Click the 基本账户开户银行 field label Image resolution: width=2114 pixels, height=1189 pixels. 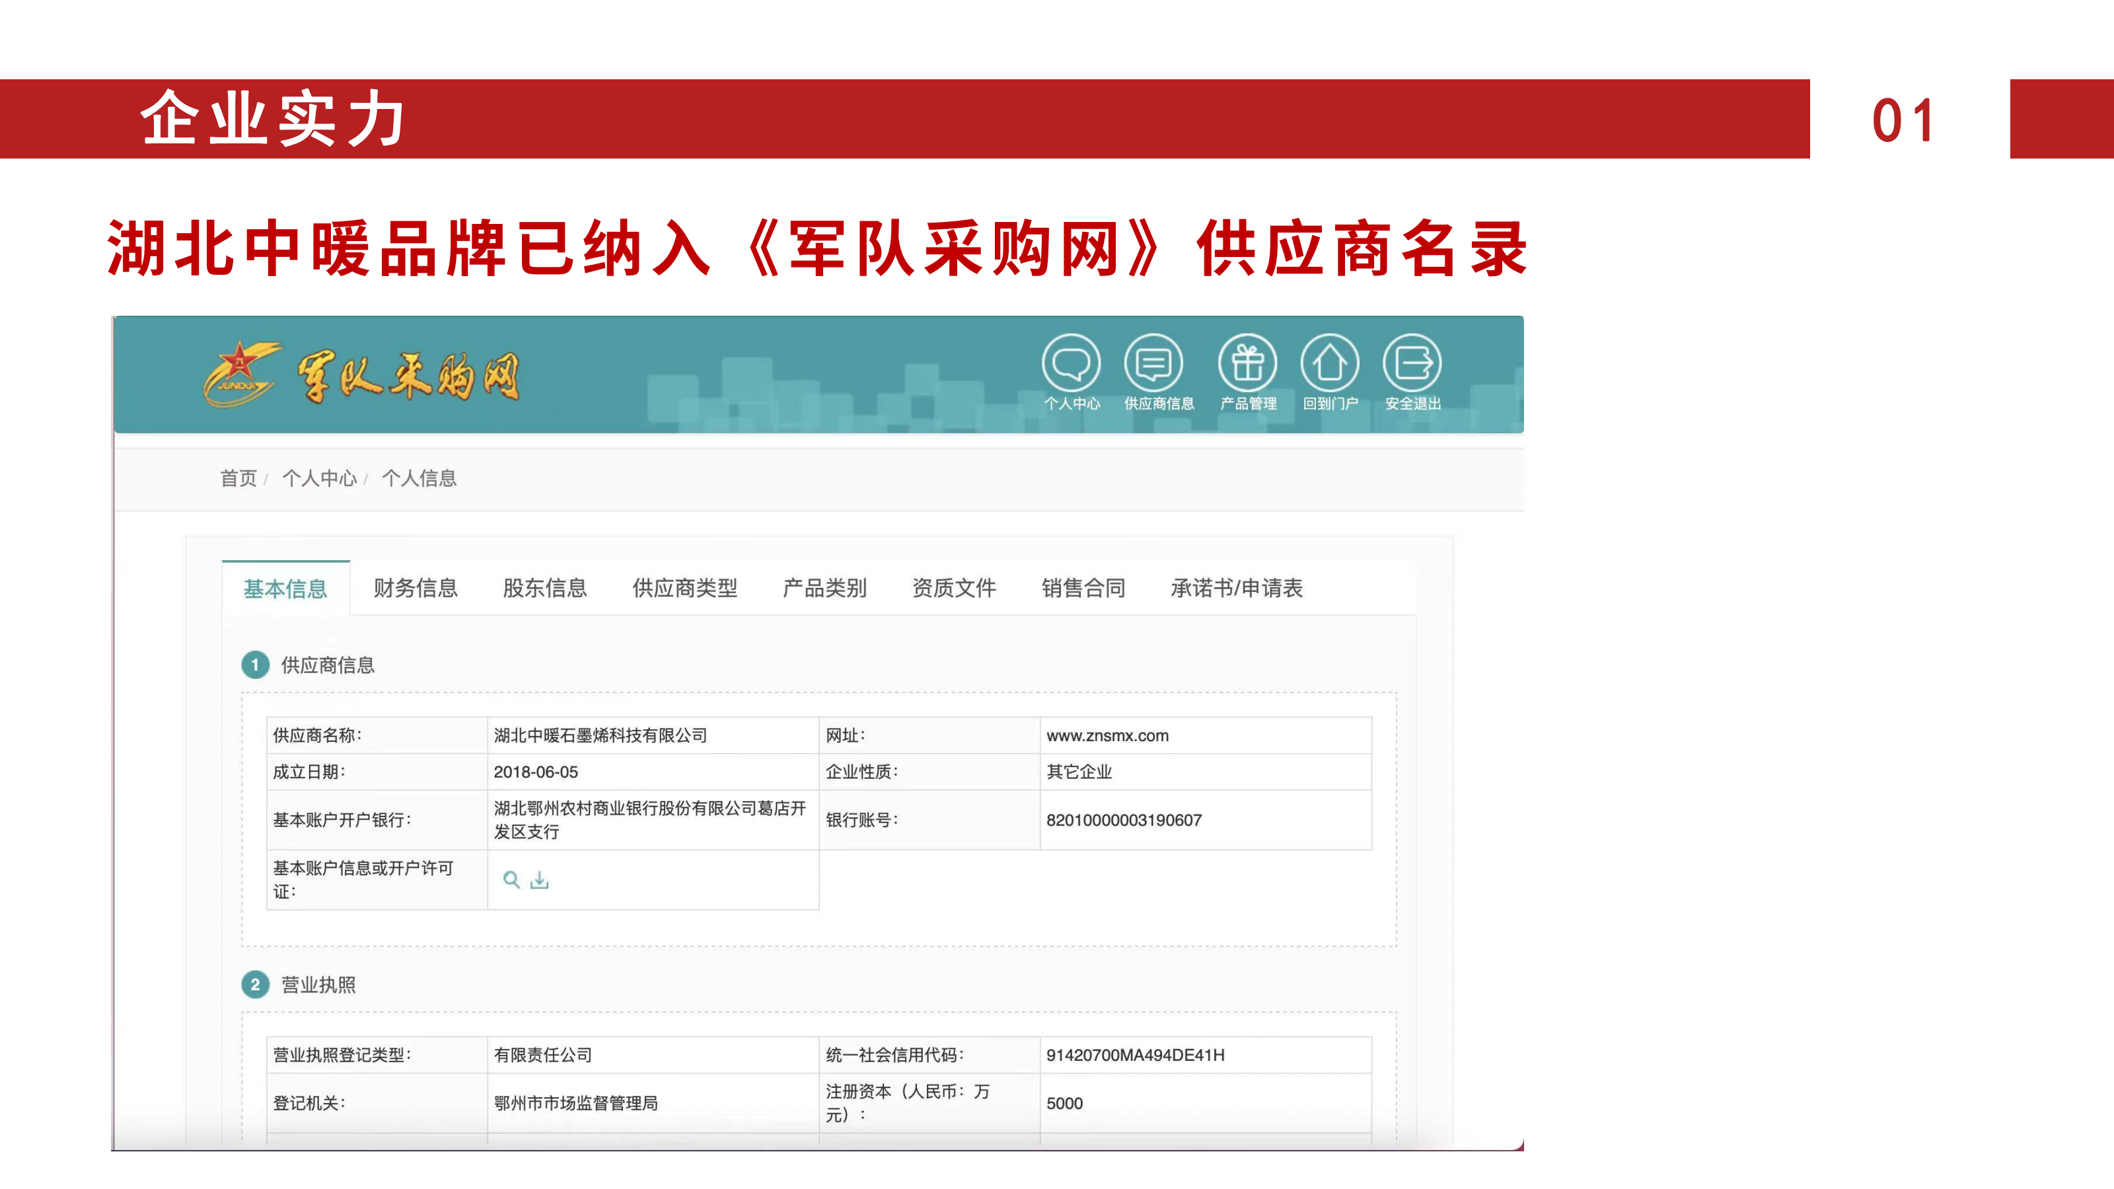click(x=342, y=820)
